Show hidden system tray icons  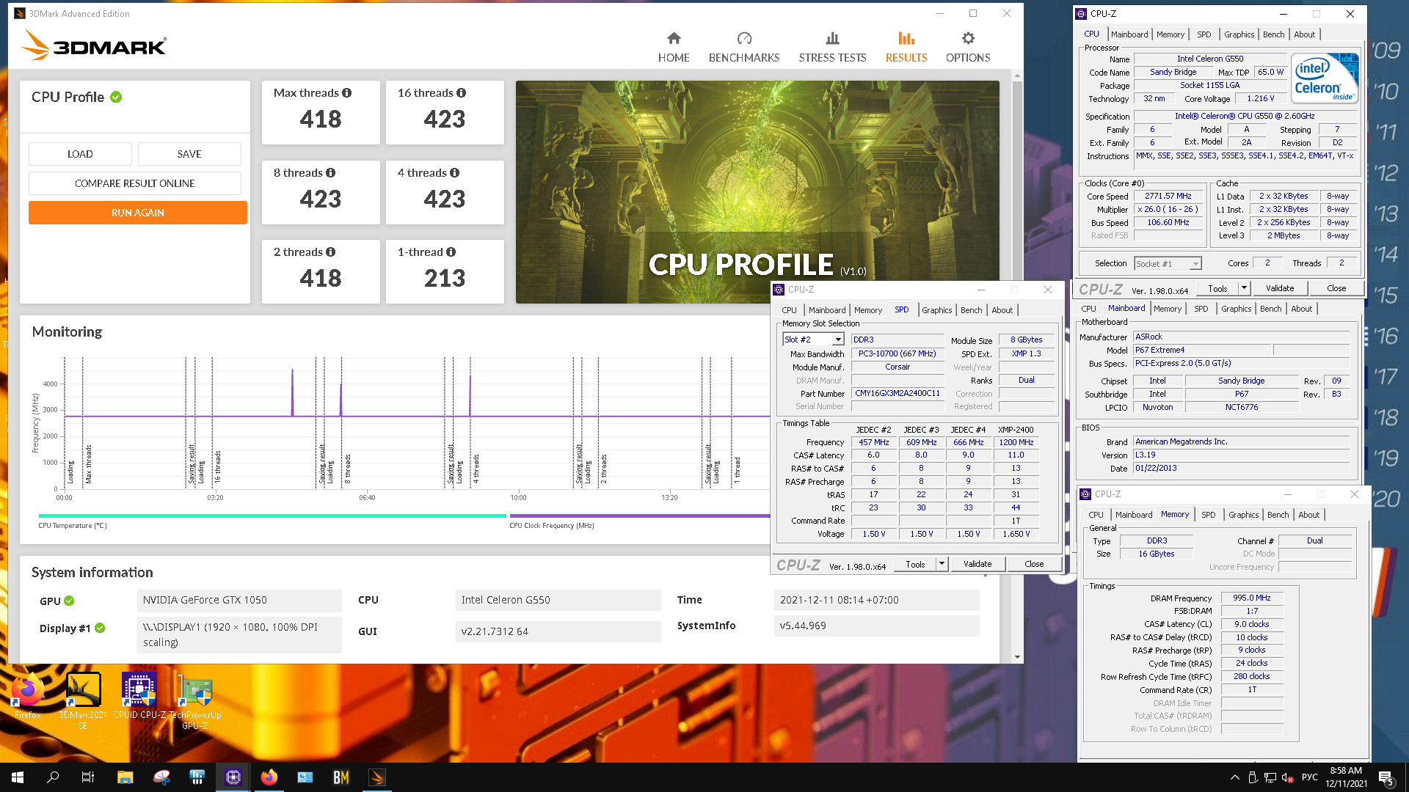[1234, 777]
